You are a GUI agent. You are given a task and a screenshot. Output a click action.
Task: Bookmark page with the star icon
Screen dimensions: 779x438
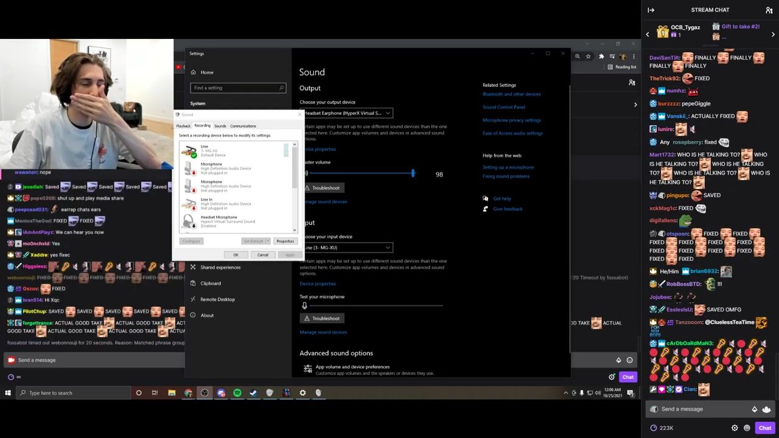588,56
